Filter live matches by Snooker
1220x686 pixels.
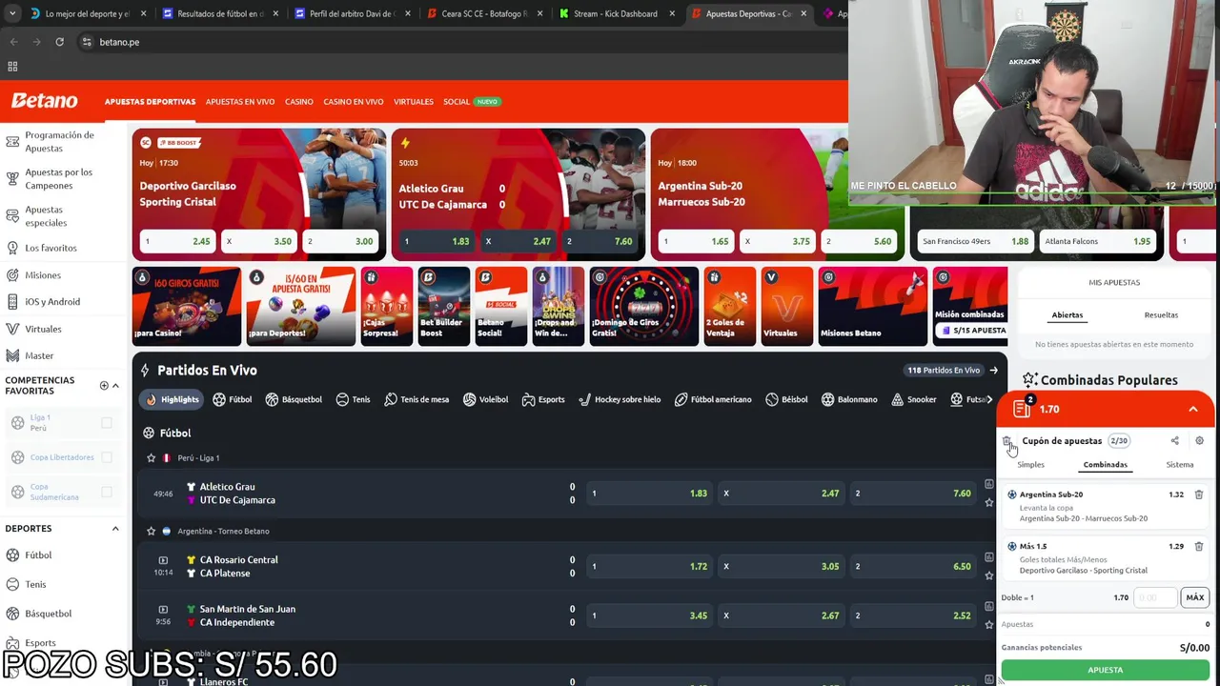coord(914,399)
